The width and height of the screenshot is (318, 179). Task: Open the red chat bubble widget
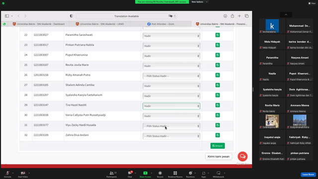click(x=242, y=157)
